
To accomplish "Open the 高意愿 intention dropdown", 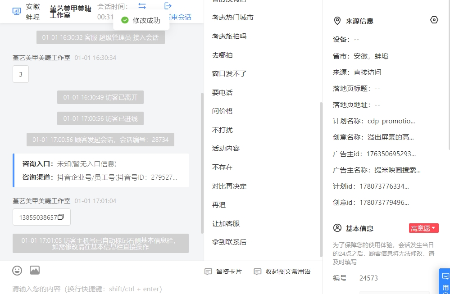I will 423,228.
